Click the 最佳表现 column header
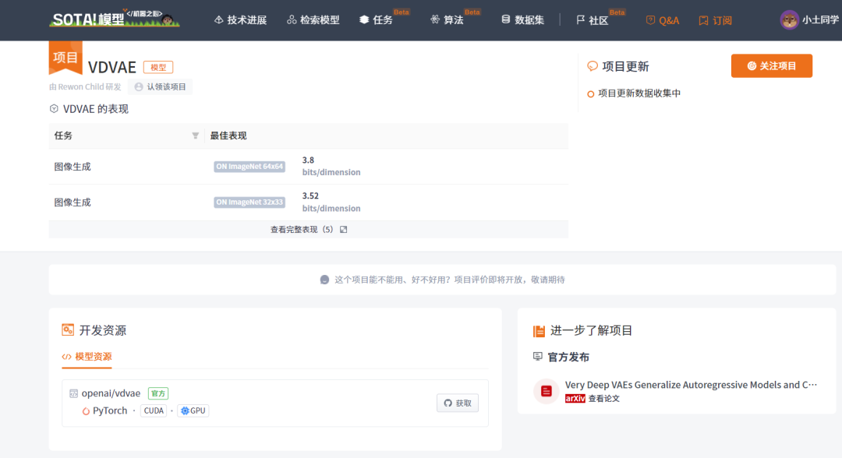 (x=228, y=136)
